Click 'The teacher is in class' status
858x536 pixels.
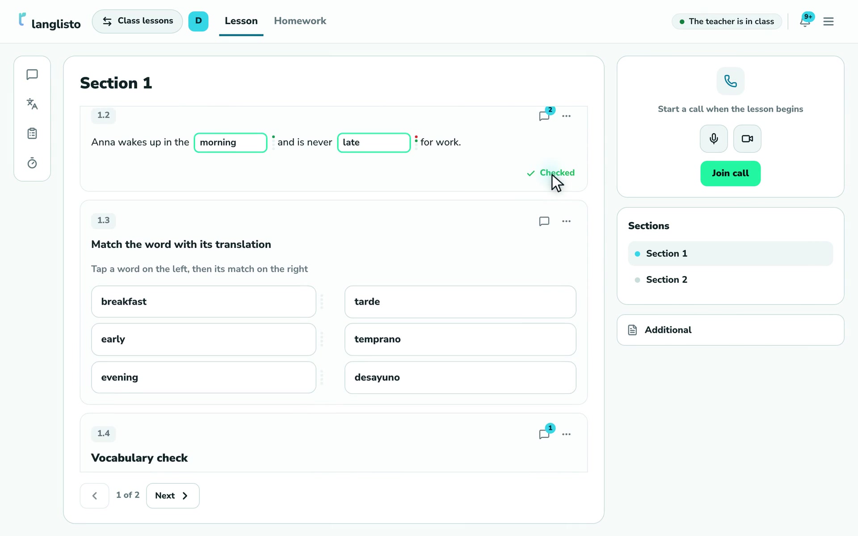pos(727,21)
